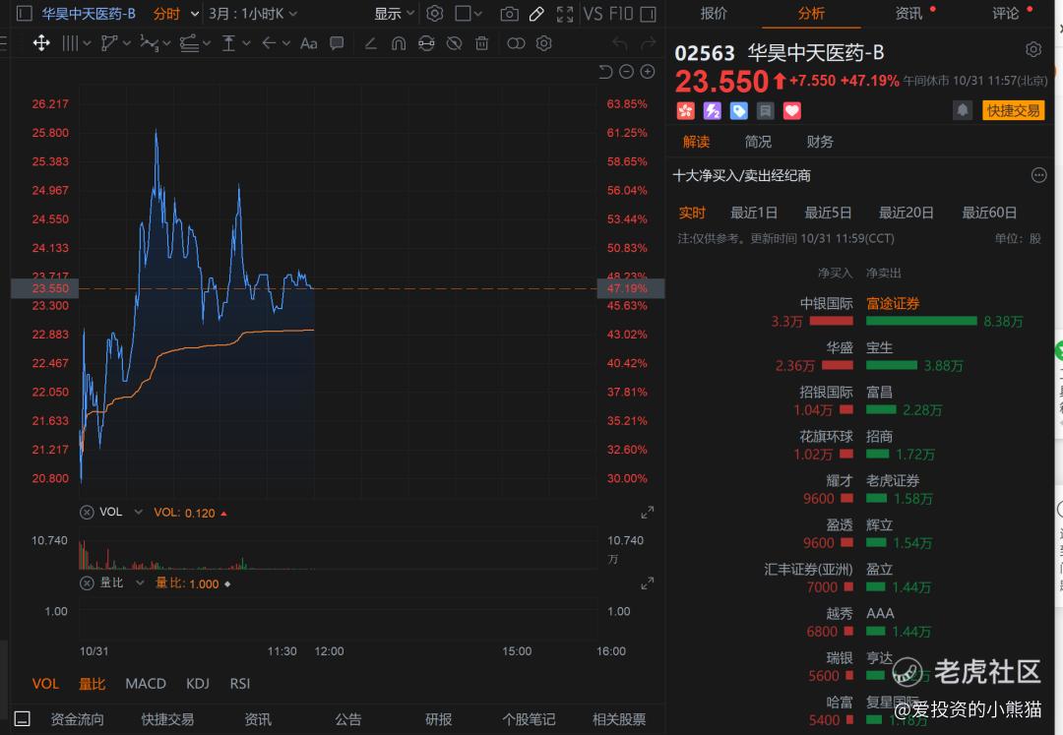The width and height of the screenshot is (1063, 735).
Task: Maximize the VOL indicator pane
Action: pos(648,512)
